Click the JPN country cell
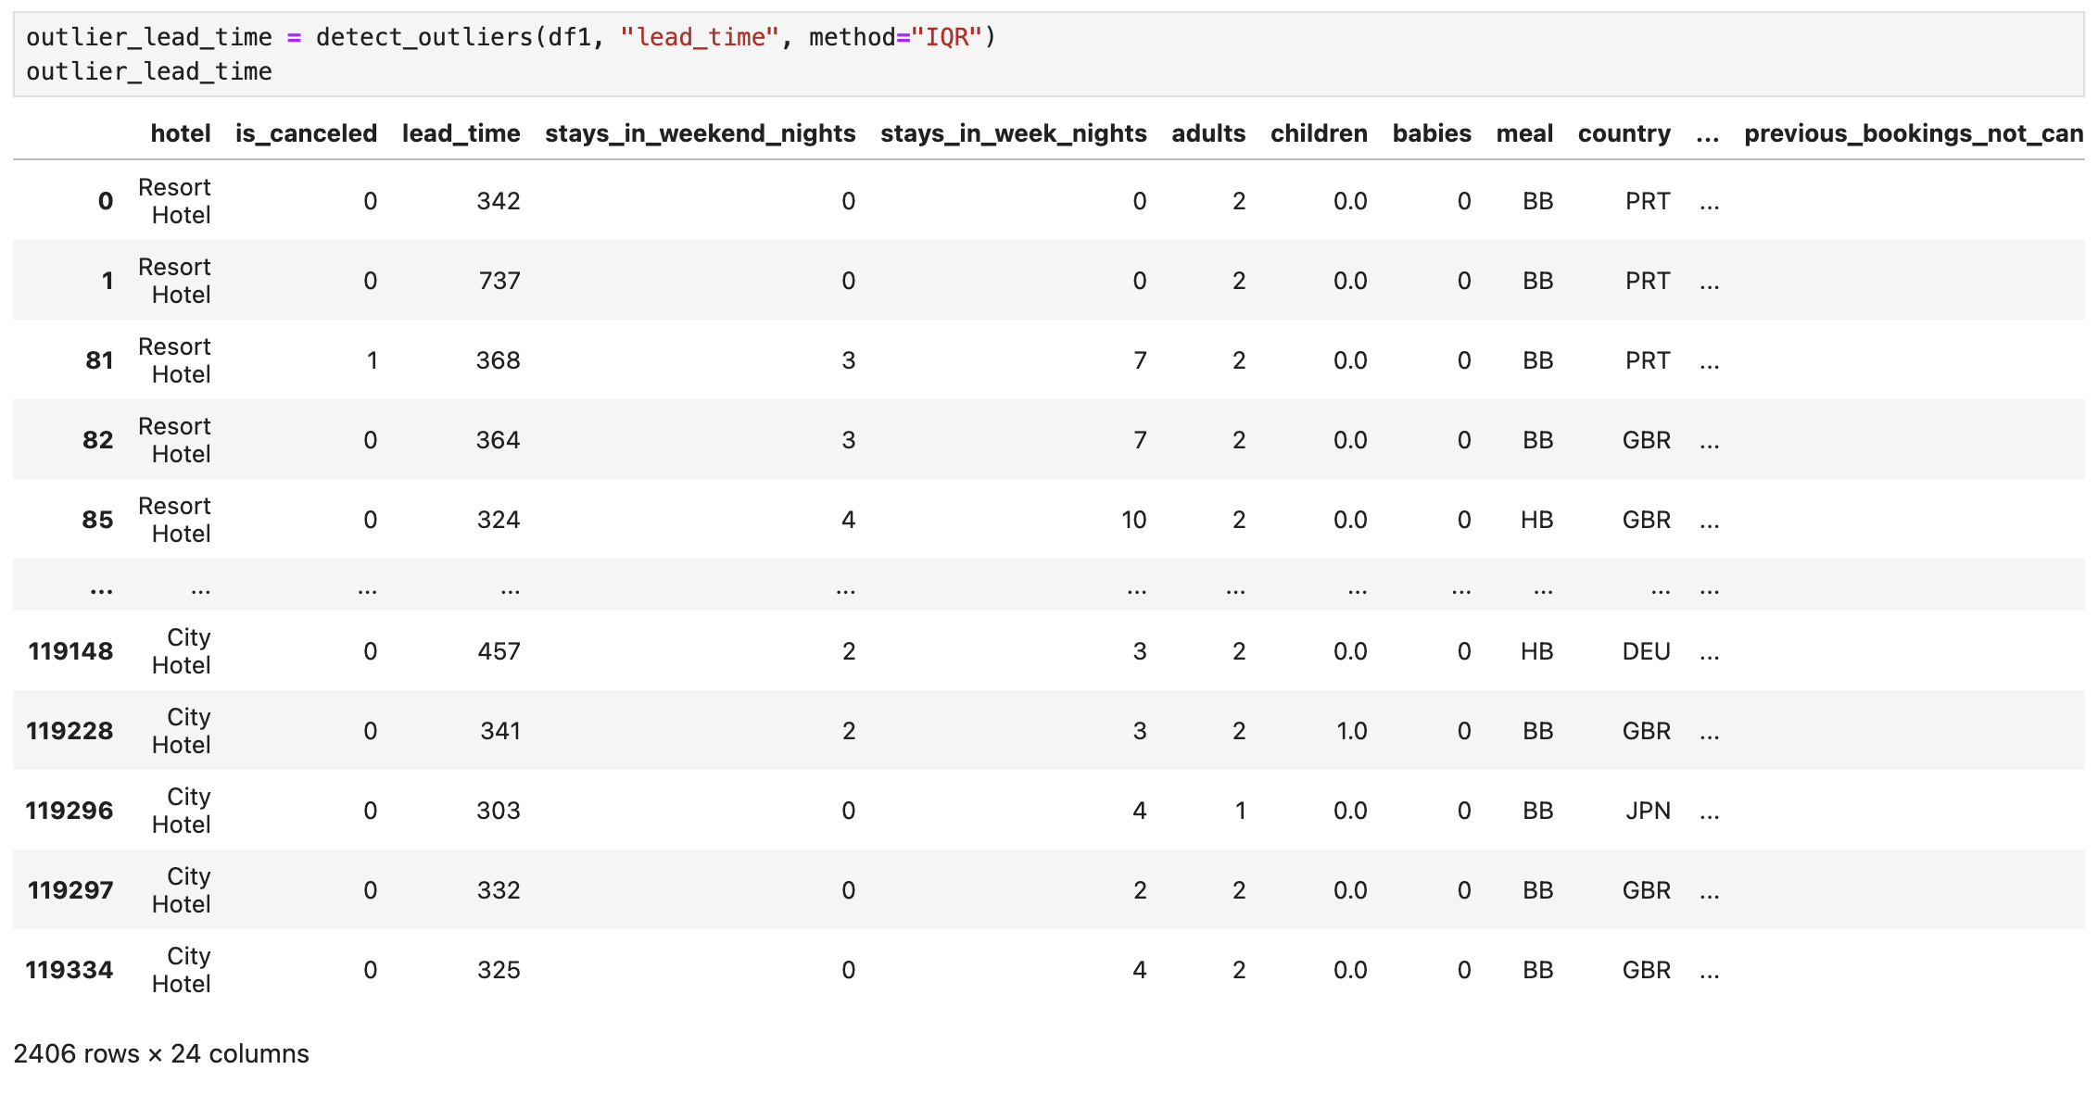 [x=1647, y=811]
